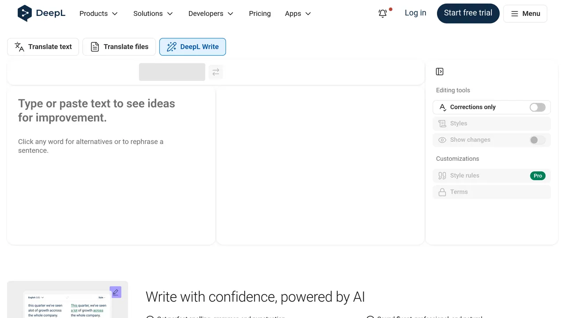
Task: Click the green Pro badge
Action: [x=538, y=176]
